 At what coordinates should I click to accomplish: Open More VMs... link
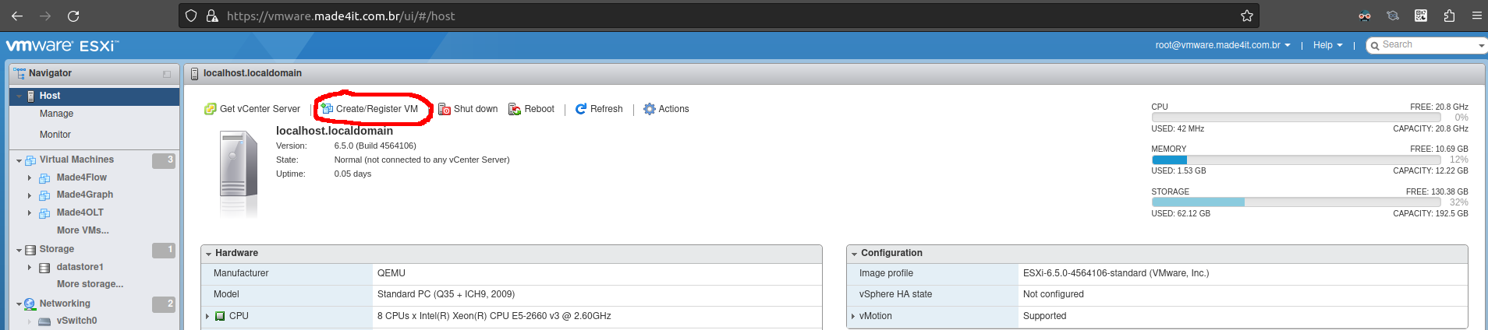83,230
